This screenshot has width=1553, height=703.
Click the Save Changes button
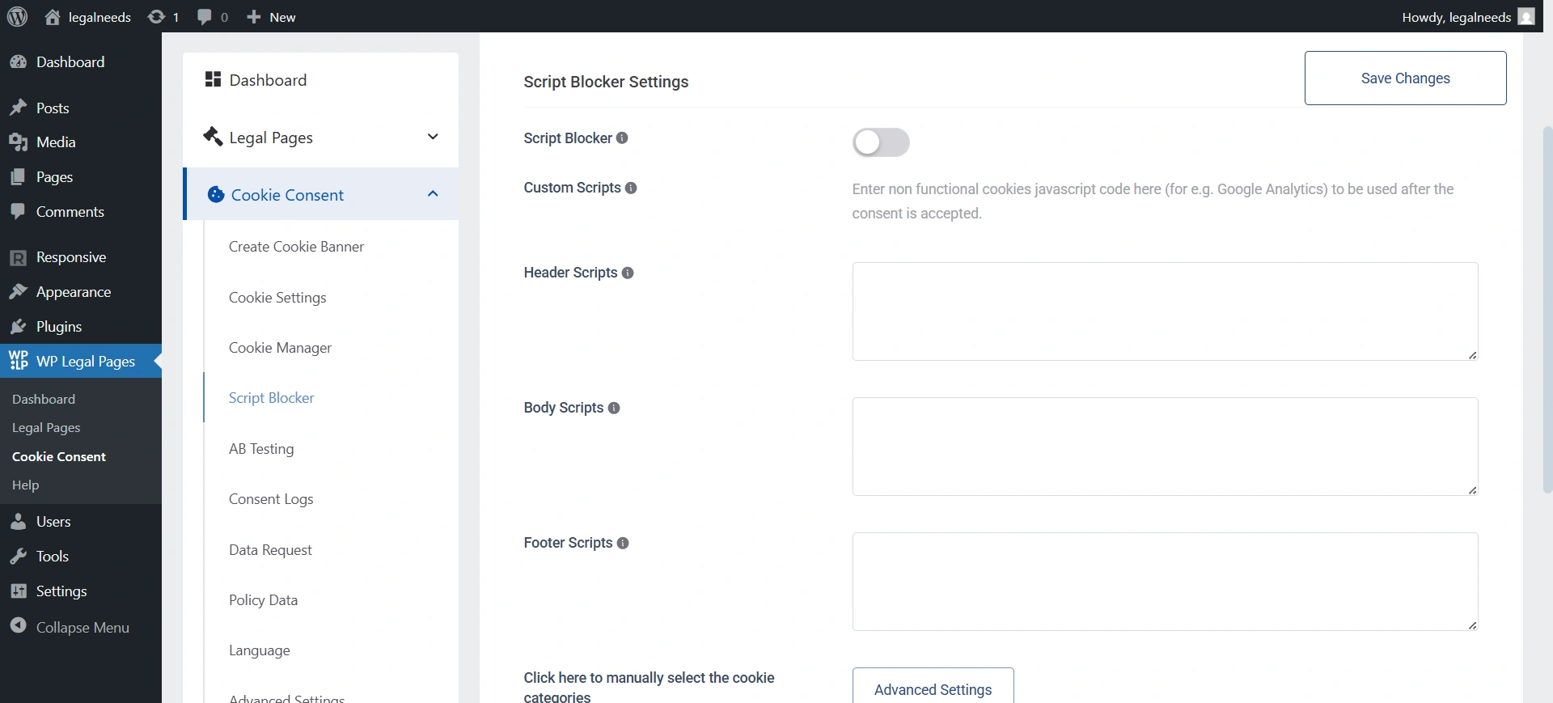tap(1405, 78)
